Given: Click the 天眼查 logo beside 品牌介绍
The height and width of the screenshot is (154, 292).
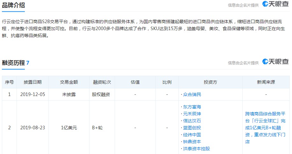Looking at the screenshot, I should (275, 4).
